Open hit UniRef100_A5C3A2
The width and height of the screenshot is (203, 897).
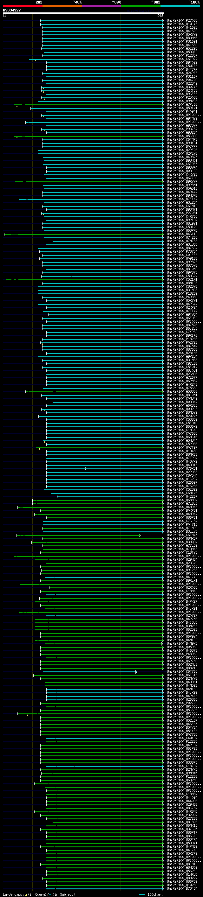182,136
